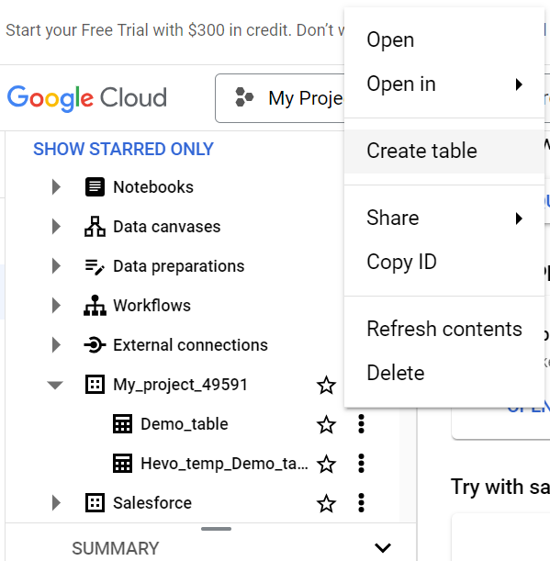The image size is (550, 561).
Task: Click the Workflows label
Action: click(152, 306)
